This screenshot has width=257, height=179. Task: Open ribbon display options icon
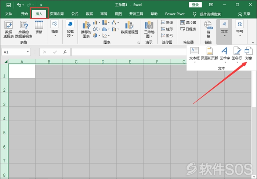click(x=211, y=5)
